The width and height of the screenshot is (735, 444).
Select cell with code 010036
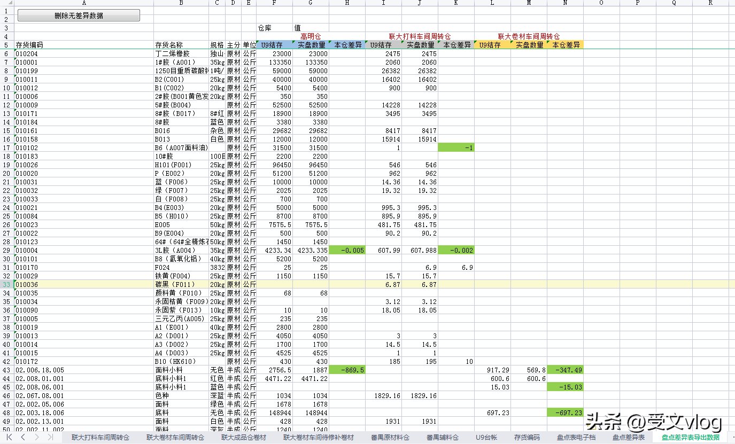click(84, 284)
